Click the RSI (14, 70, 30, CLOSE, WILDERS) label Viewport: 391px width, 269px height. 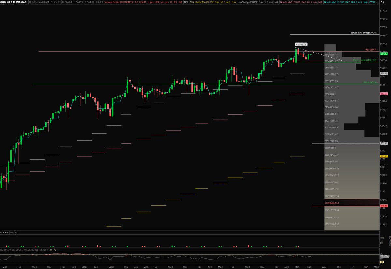tap(19, 250)
